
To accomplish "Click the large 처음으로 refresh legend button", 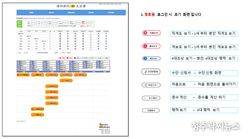I will click(151, 85).
